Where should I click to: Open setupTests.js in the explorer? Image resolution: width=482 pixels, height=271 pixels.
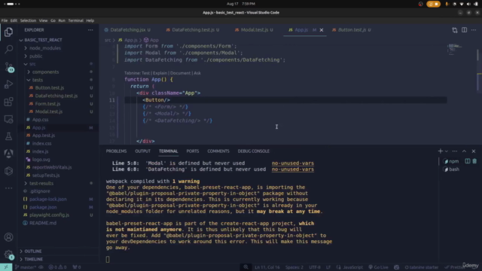click(x=46, y=175)
